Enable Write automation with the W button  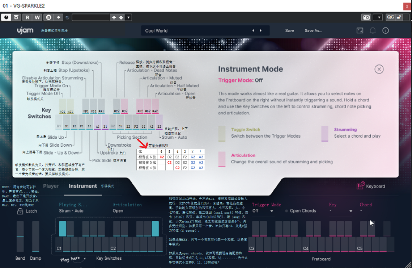pos(37,17)
